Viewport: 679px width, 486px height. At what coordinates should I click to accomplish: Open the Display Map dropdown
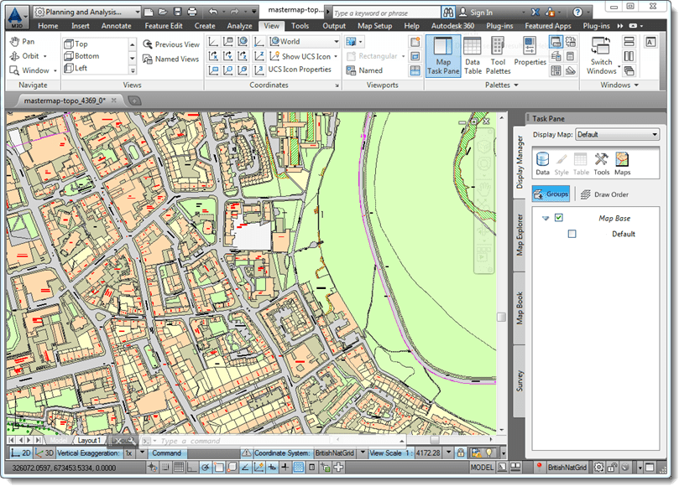click(617, 135)
